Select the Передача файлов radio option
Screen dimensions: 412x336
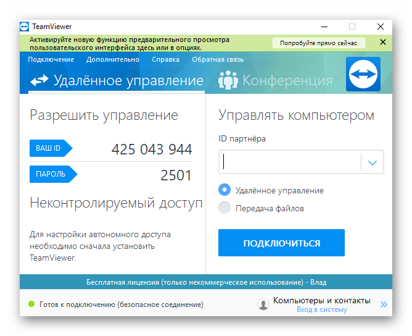coord(225,208)
